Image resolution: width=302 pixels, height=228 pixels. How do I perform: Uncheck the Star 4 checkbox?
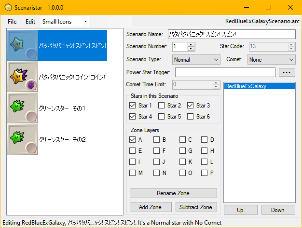pyautogui.click(x=133, y=116)
